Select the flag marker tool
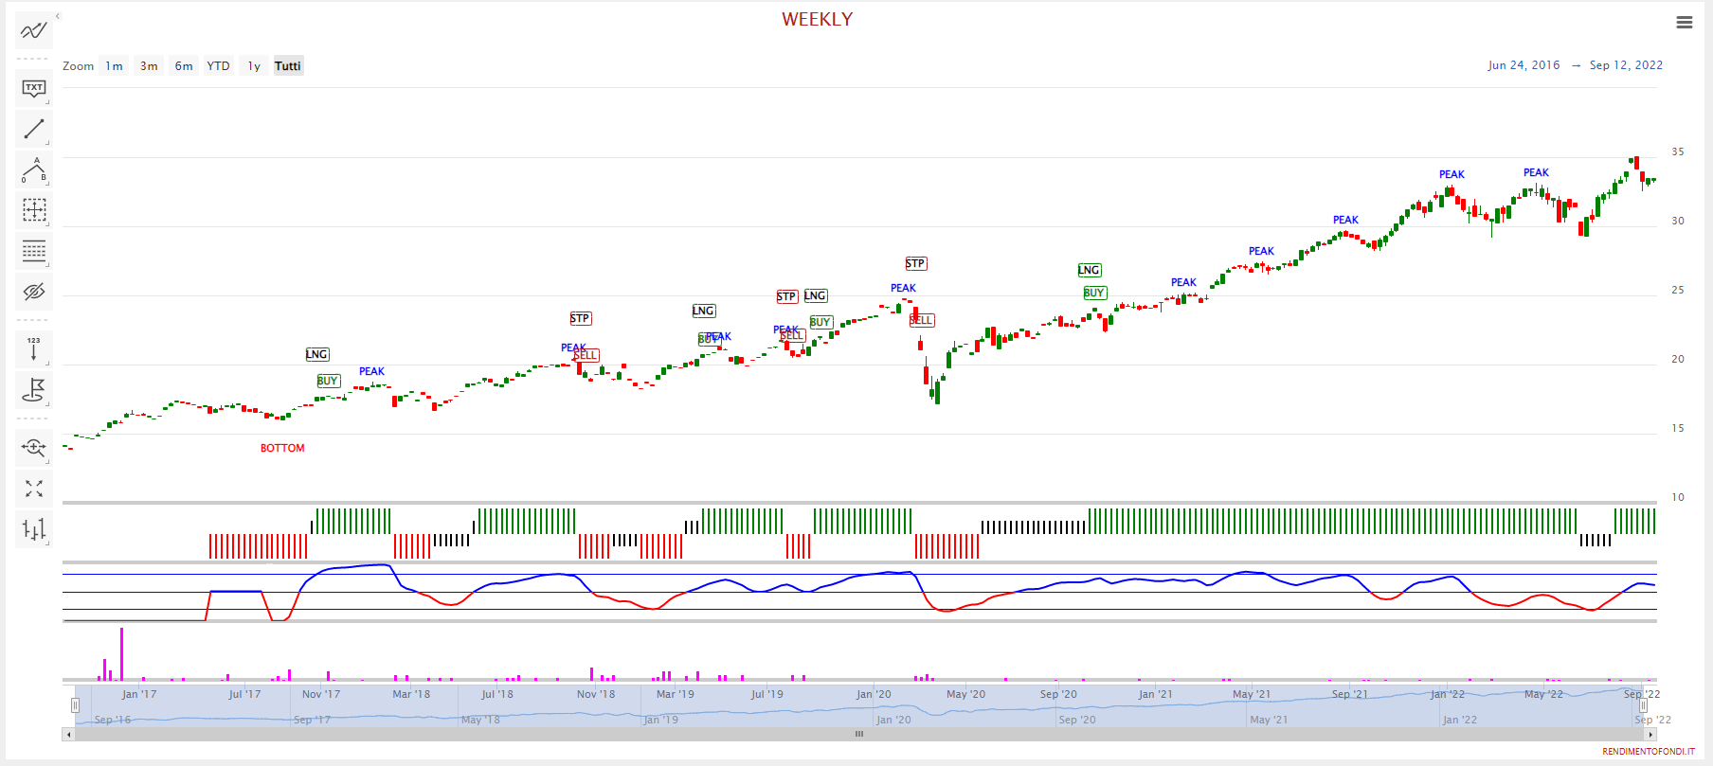This screenshot has width=1713, height=766. [x=33, y=389]
